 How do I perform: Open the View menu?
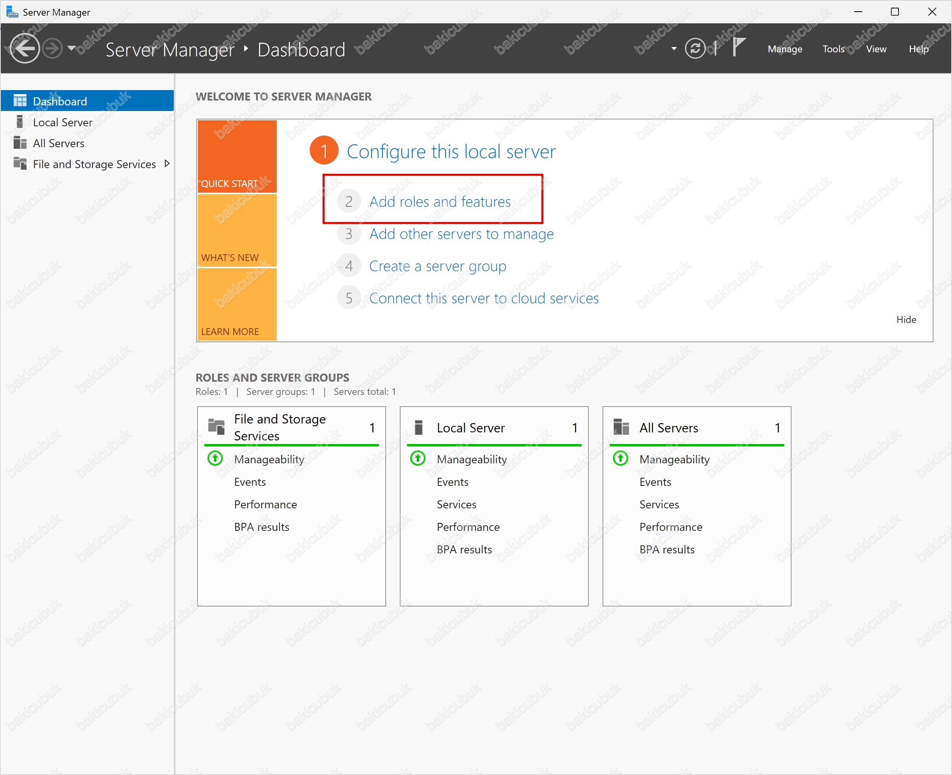coord(876,49)
